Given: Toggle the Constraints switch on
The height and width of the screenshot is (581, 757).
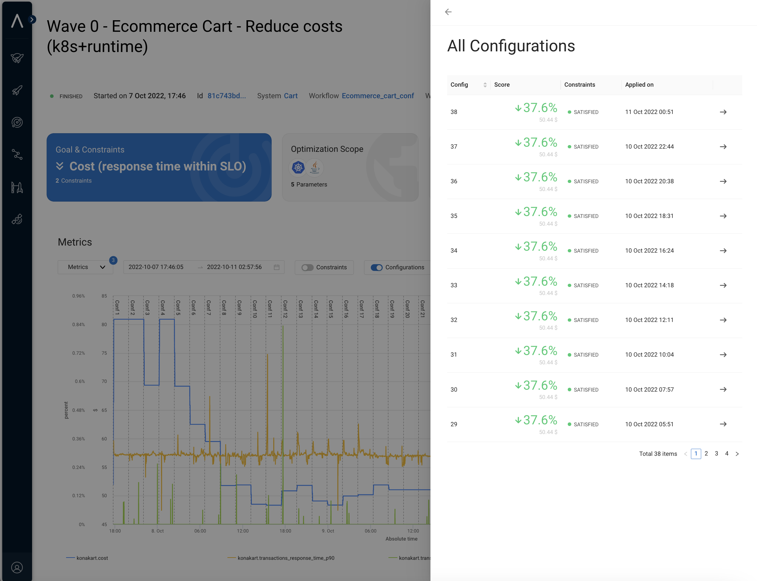Looking at the screenshot, I should coord(307,268).
